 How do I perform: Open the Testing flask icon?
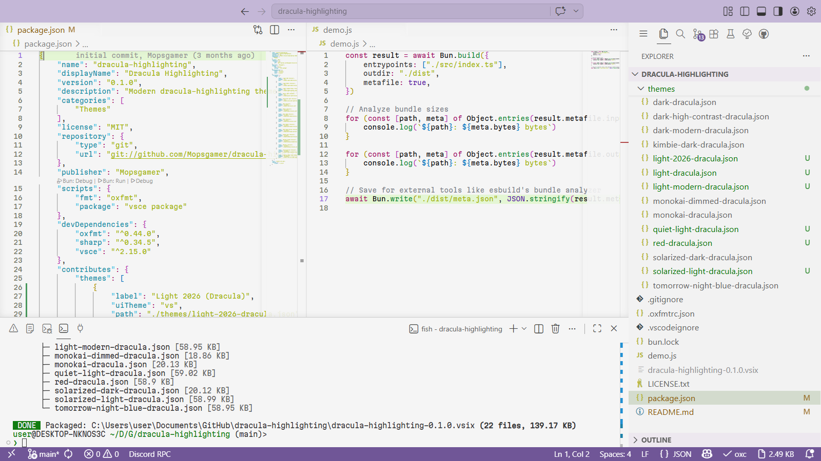(x=731, y=34)
